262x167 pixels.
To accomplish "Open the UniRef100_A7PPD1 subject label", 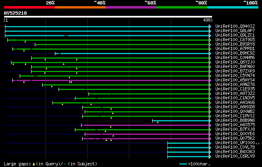I will click(x=235, y=49).
